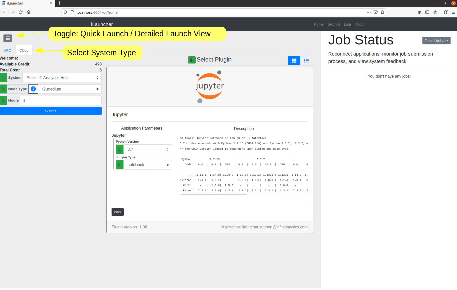This screenshot has height=290, width=457.
Task: Click the maintainer email text
Action: coord(275,227)
